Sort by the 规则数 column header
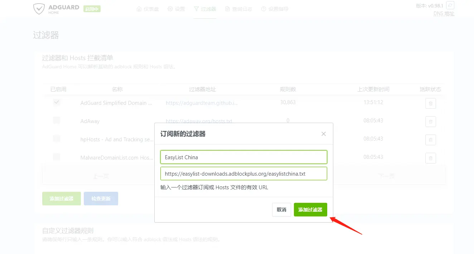This screenshot has width=474, height=254. 288,89
